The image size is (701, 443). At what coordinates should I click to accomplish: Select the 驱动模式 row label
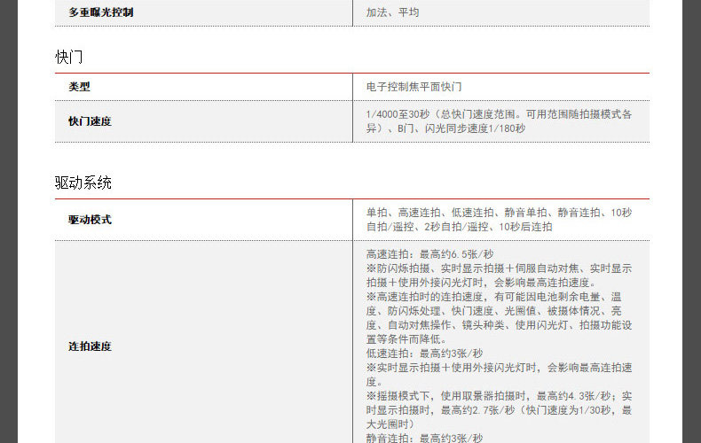[x=90, y=220]
